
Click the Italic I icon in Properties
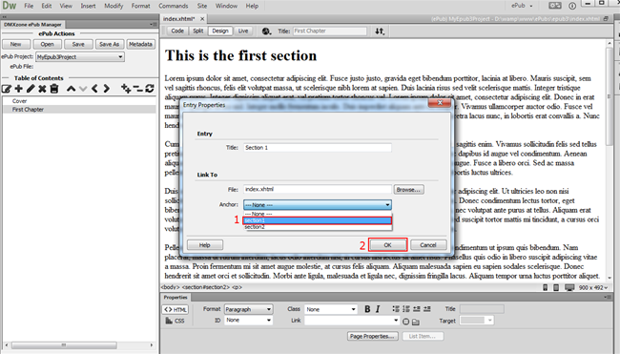coord(378,309)
